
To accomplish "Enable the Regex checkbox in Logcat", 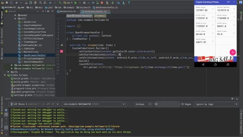I will pyautogui.click(x=183, y=104).
